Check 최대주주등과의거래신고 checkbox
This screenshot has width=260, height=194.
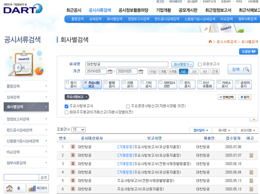click(x=66, y=113)
